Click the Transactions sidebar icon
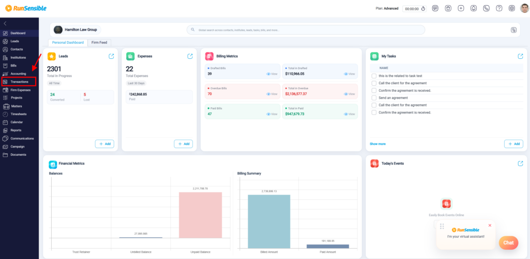The height and width of the screenshot is (259, 530). point(5,82)
